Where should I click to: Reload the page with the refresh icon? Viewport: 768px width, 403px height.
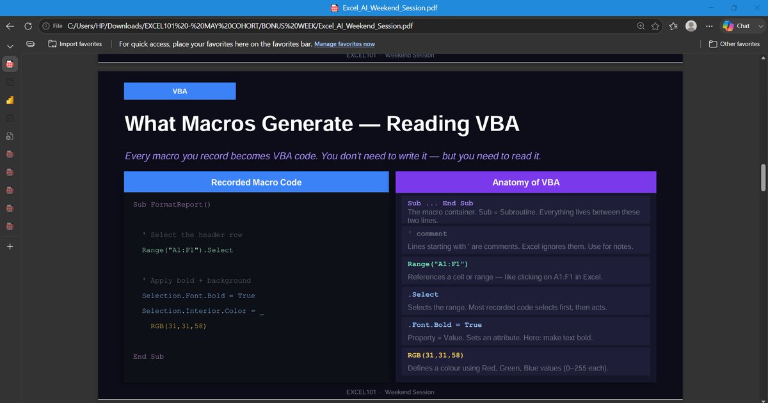[x=28, y=26]
